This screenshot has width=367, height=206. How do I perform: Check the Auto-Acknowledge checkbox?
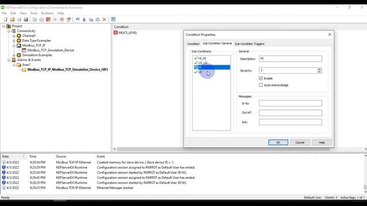[261, 85]
